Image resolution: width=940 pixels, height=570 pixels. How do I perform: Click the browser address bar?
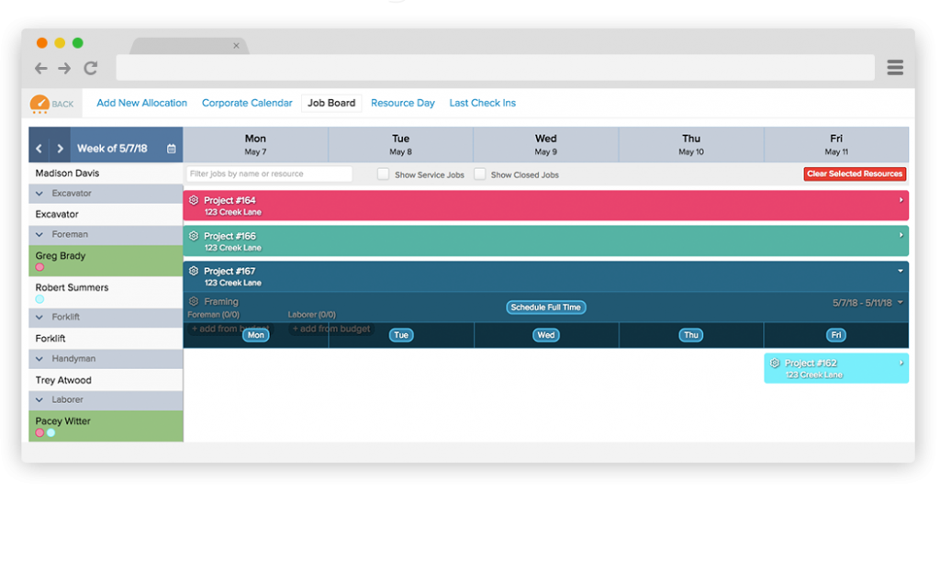tap(495, 68)
